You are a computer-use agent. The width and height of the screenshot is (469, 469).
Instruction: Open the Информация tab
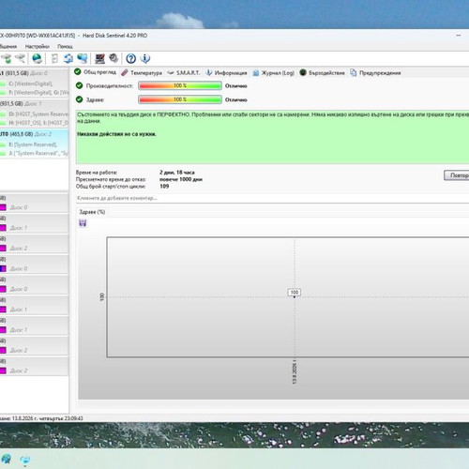pos(226,73)
